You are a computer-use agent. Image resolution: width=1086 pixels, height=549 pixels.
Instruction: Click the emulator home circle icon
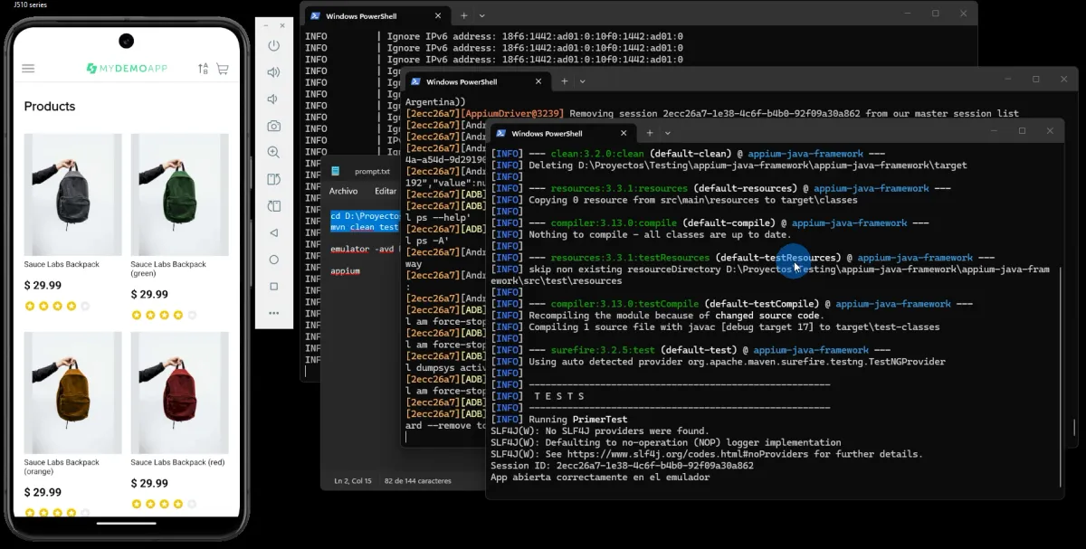tap(273, 260)
